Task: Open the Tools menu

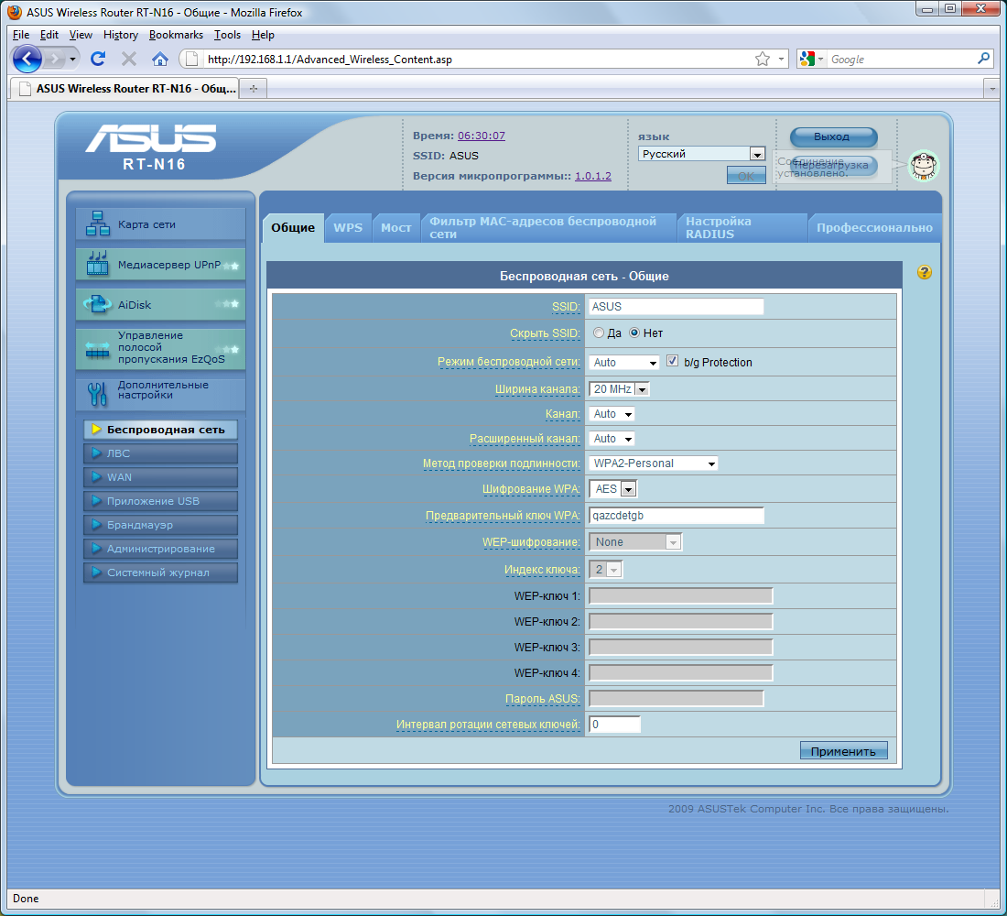Action: (x=227, y=35)
